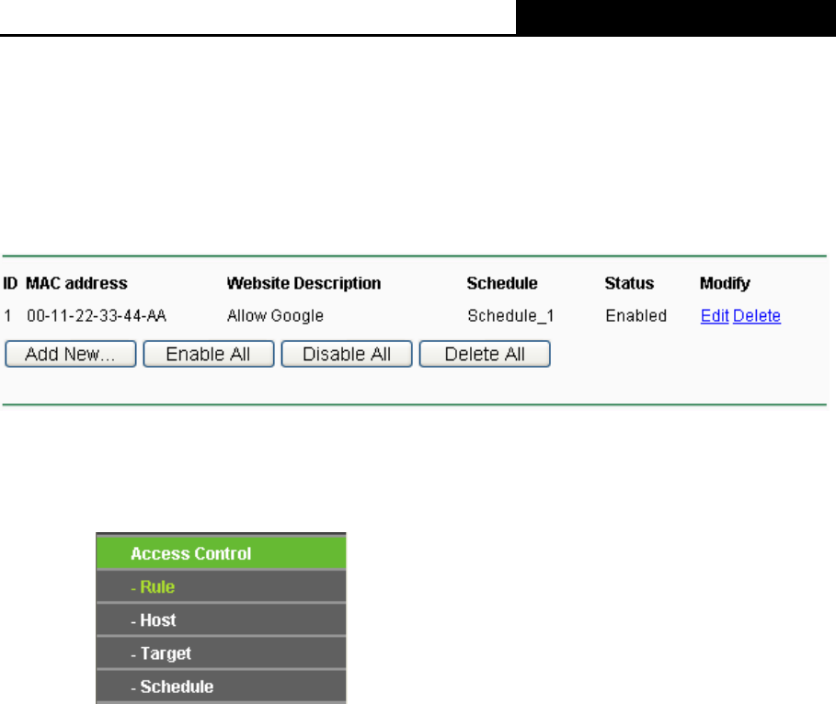Select the MAC address 00-11-22-33-44-AA cell
Screen dimensions: 836x704
pos(97,315)
